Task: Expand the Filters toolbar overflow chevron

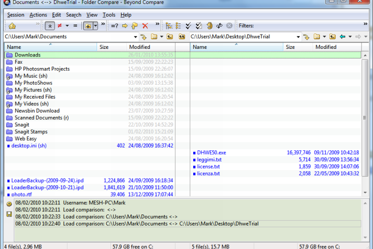Action: (365, 24)
